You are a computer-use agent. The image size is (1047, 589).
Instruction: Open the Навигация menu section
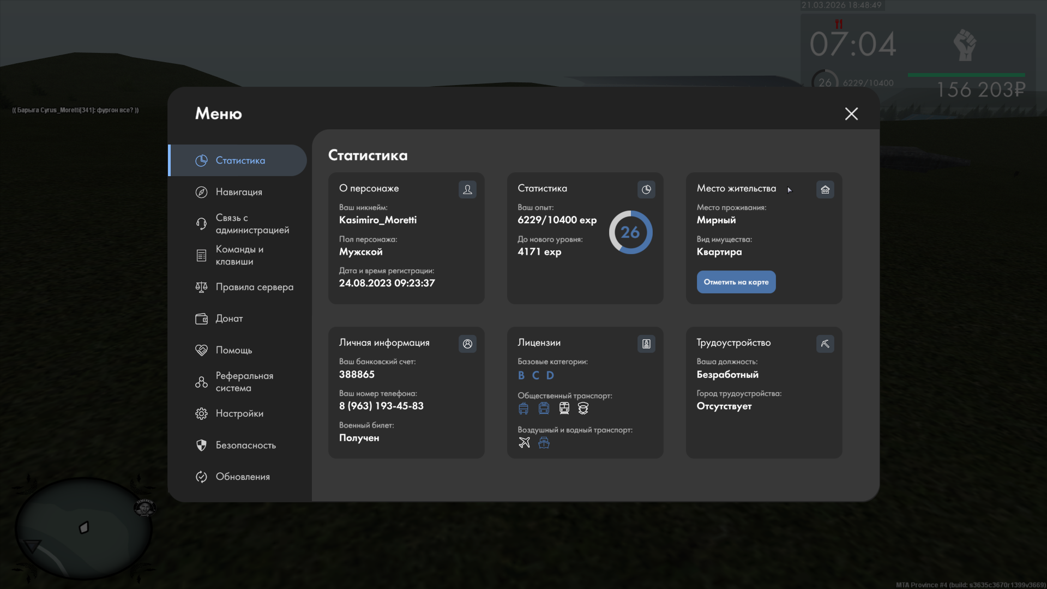pos(239,192)
